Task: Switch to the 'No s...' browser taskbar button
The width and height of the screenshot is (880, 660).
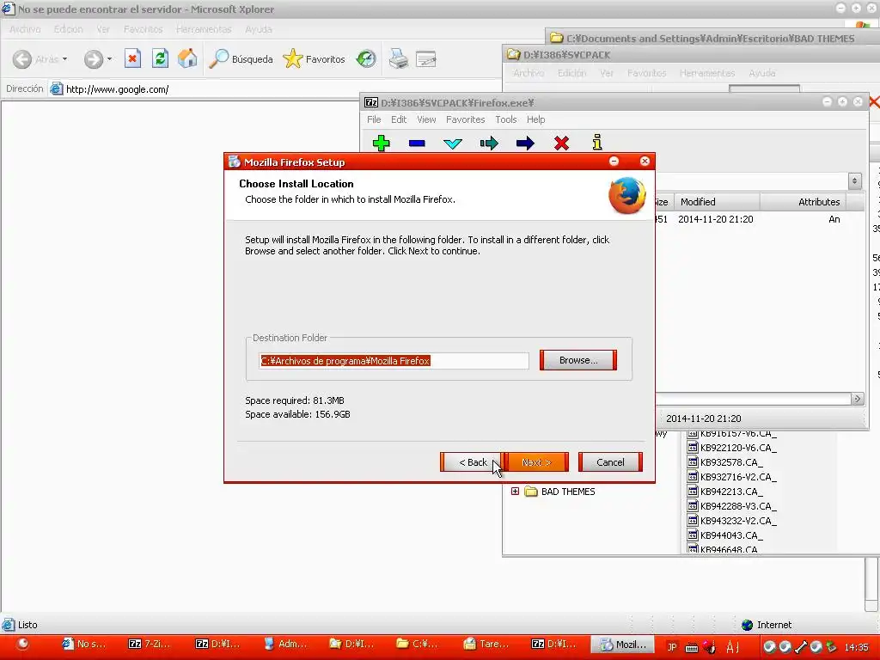Action: [83, 645]
